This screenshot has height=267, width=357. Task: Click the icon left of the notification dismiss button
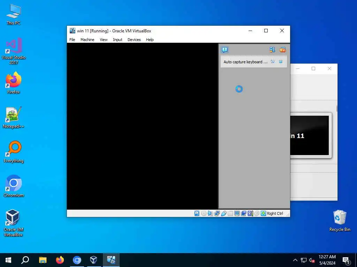273,62
